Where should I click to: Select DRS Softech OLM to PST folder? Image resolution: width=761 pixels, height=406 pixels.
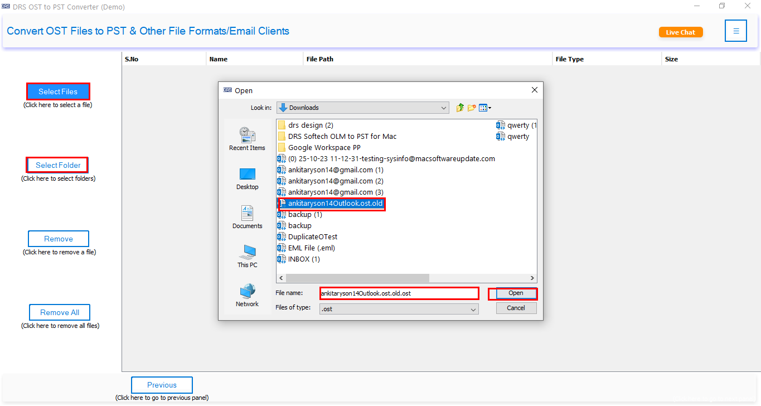(337, 136)
